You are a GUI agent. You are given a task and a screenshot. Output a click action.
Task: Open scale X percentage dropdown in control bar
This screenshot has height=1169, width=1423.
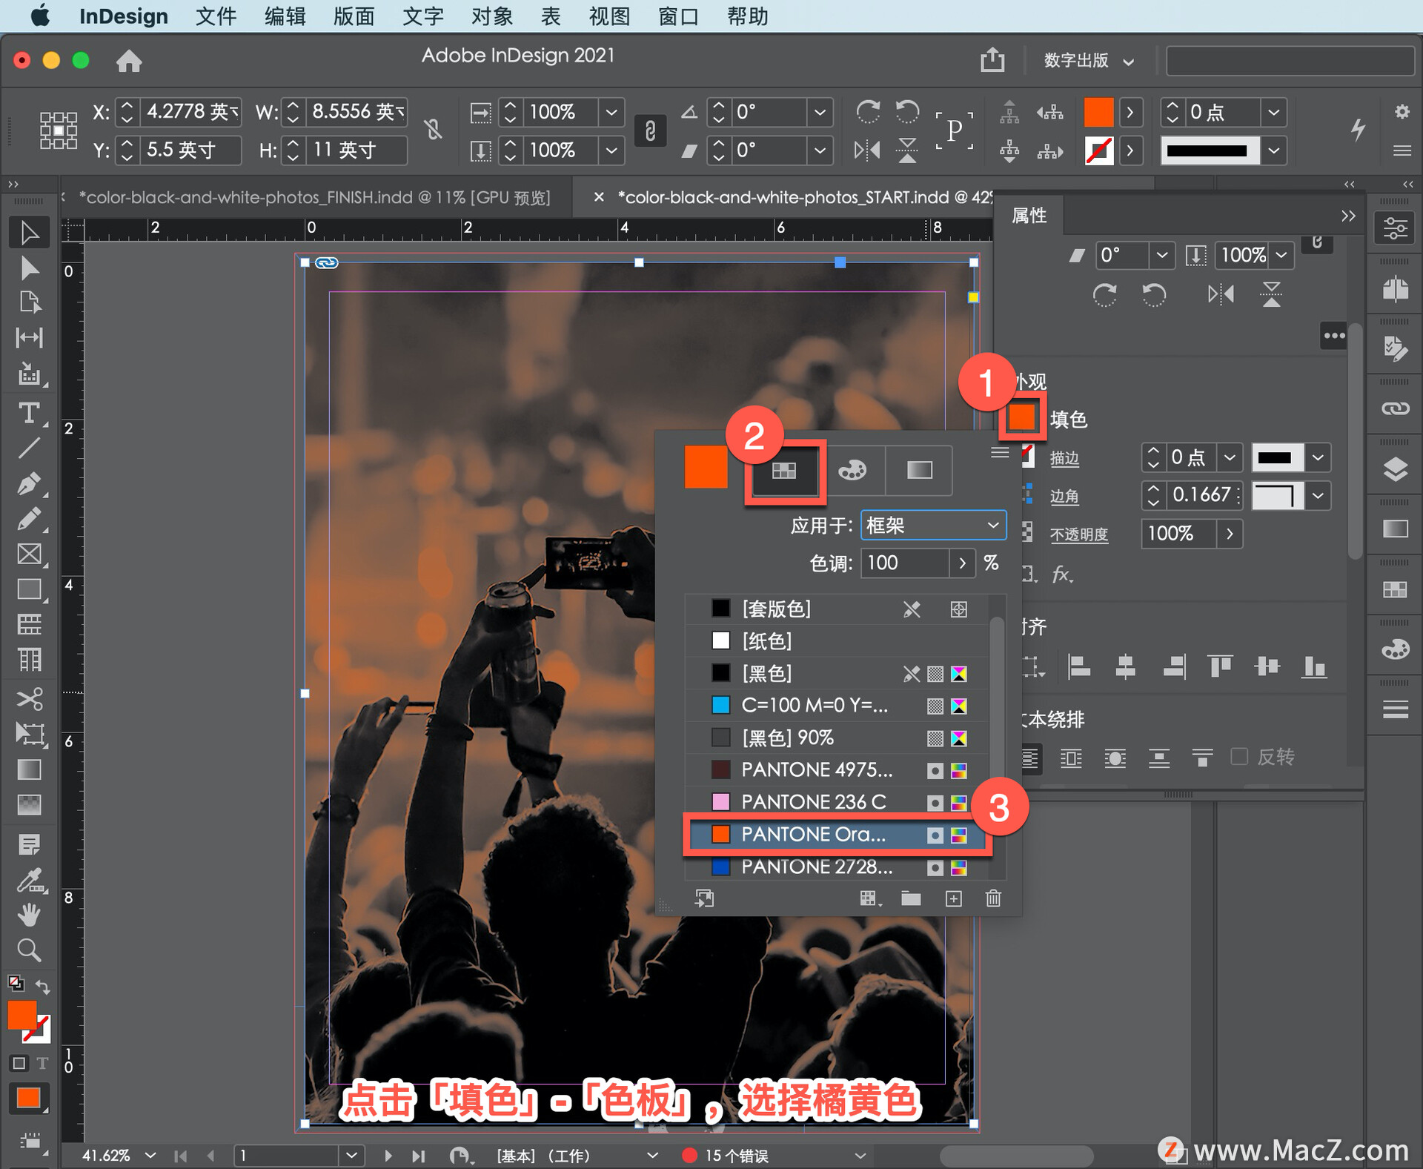click(611, 112)
